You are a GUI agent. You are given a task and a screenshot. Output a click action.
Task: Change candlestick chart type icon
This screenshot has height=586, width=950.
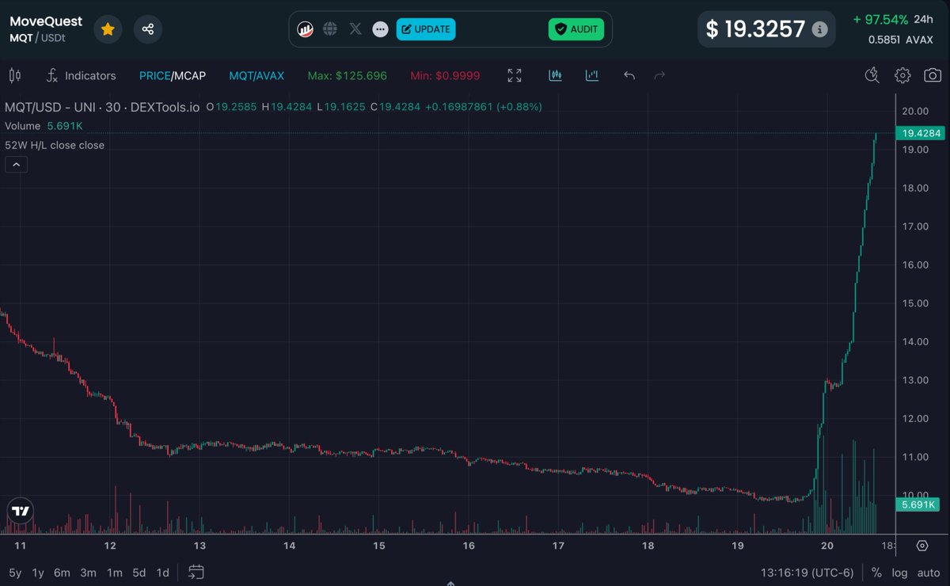click(x=14, y=75)
